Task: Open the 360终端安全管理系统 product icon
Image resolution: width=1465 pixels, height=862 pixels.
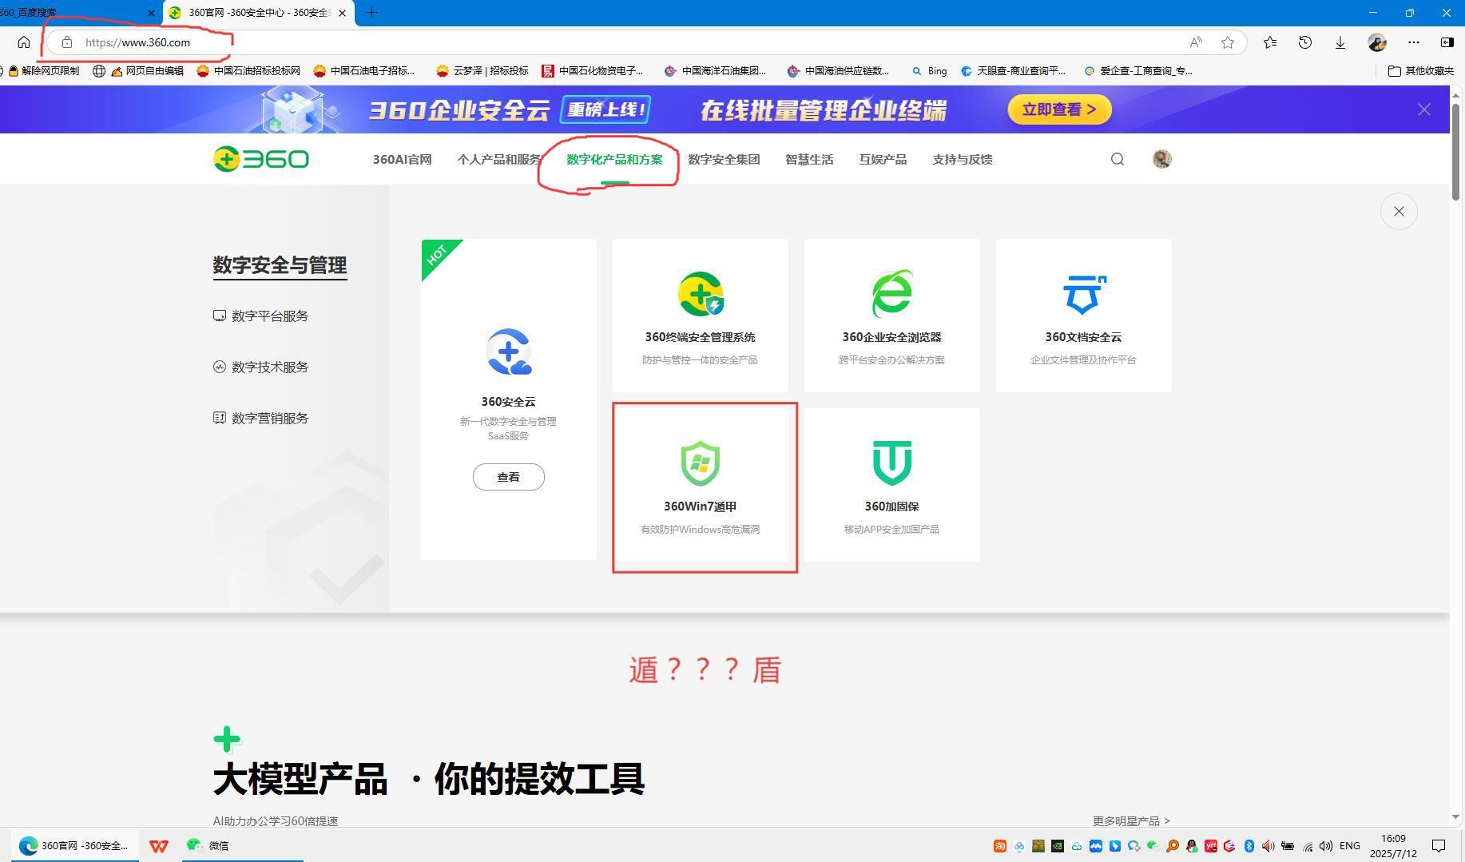Action: tap(700, 294)
